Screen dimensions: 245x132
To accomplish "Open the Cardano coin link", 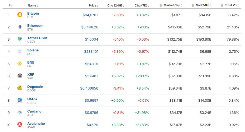I will (x=34, y=111).
